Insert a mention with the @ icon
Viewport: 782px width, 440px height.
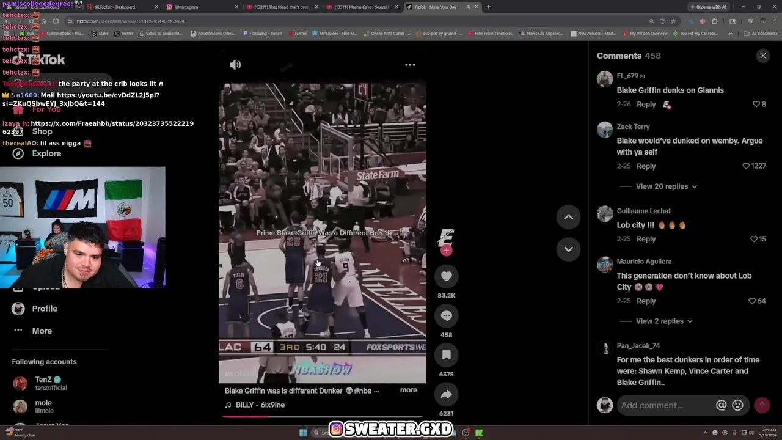pyautogui.click(x=722, y=405)
